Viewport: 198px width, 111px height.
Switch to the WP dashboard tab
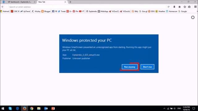19,2
